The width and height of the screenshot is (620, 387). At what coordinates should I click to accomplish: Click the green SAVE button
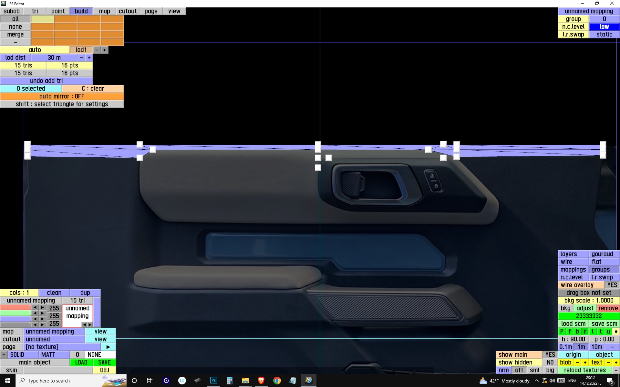coord(104,362)
